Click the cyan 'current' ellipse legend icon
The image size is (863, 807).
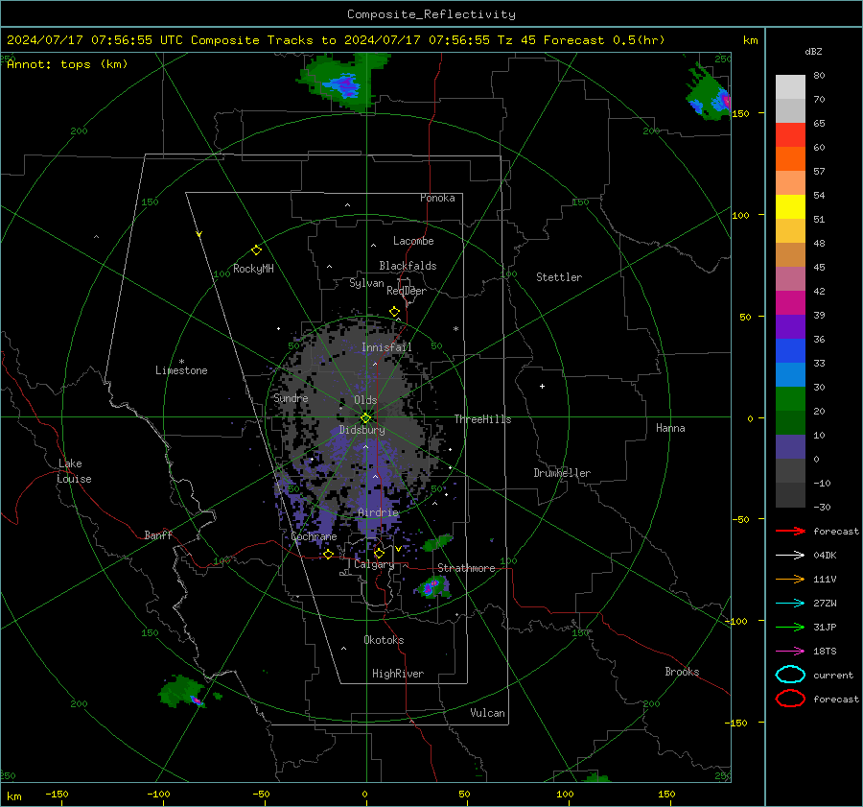click(790, 675)
